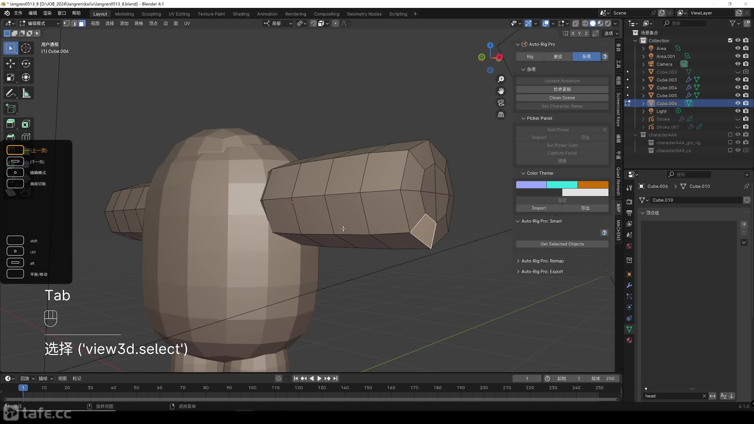Hide Cube.003 in viewport

click(x=738, y=79)
